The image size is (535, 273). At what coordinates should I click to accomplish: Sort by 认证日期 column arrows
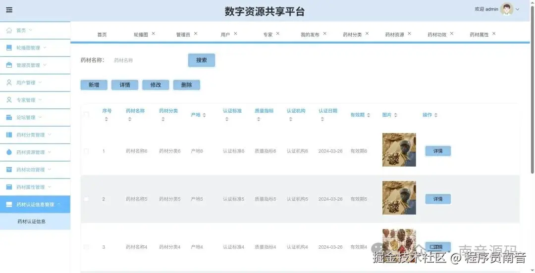(x=322, y=119)
